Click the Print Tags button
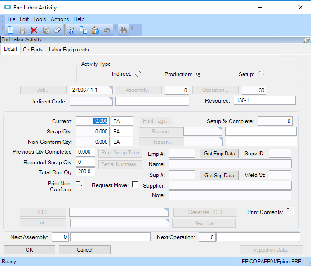This screenshot has width=311, height=266. pos(156,121)
